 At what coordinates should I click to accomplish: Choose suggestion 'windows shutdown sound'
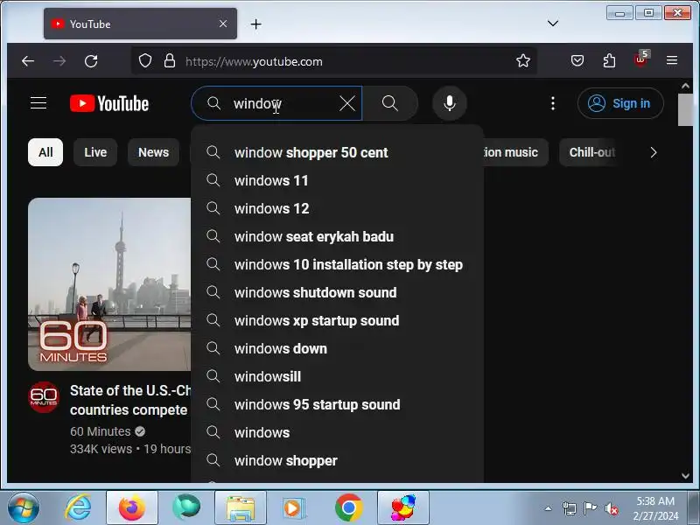(x=338, y=292)
